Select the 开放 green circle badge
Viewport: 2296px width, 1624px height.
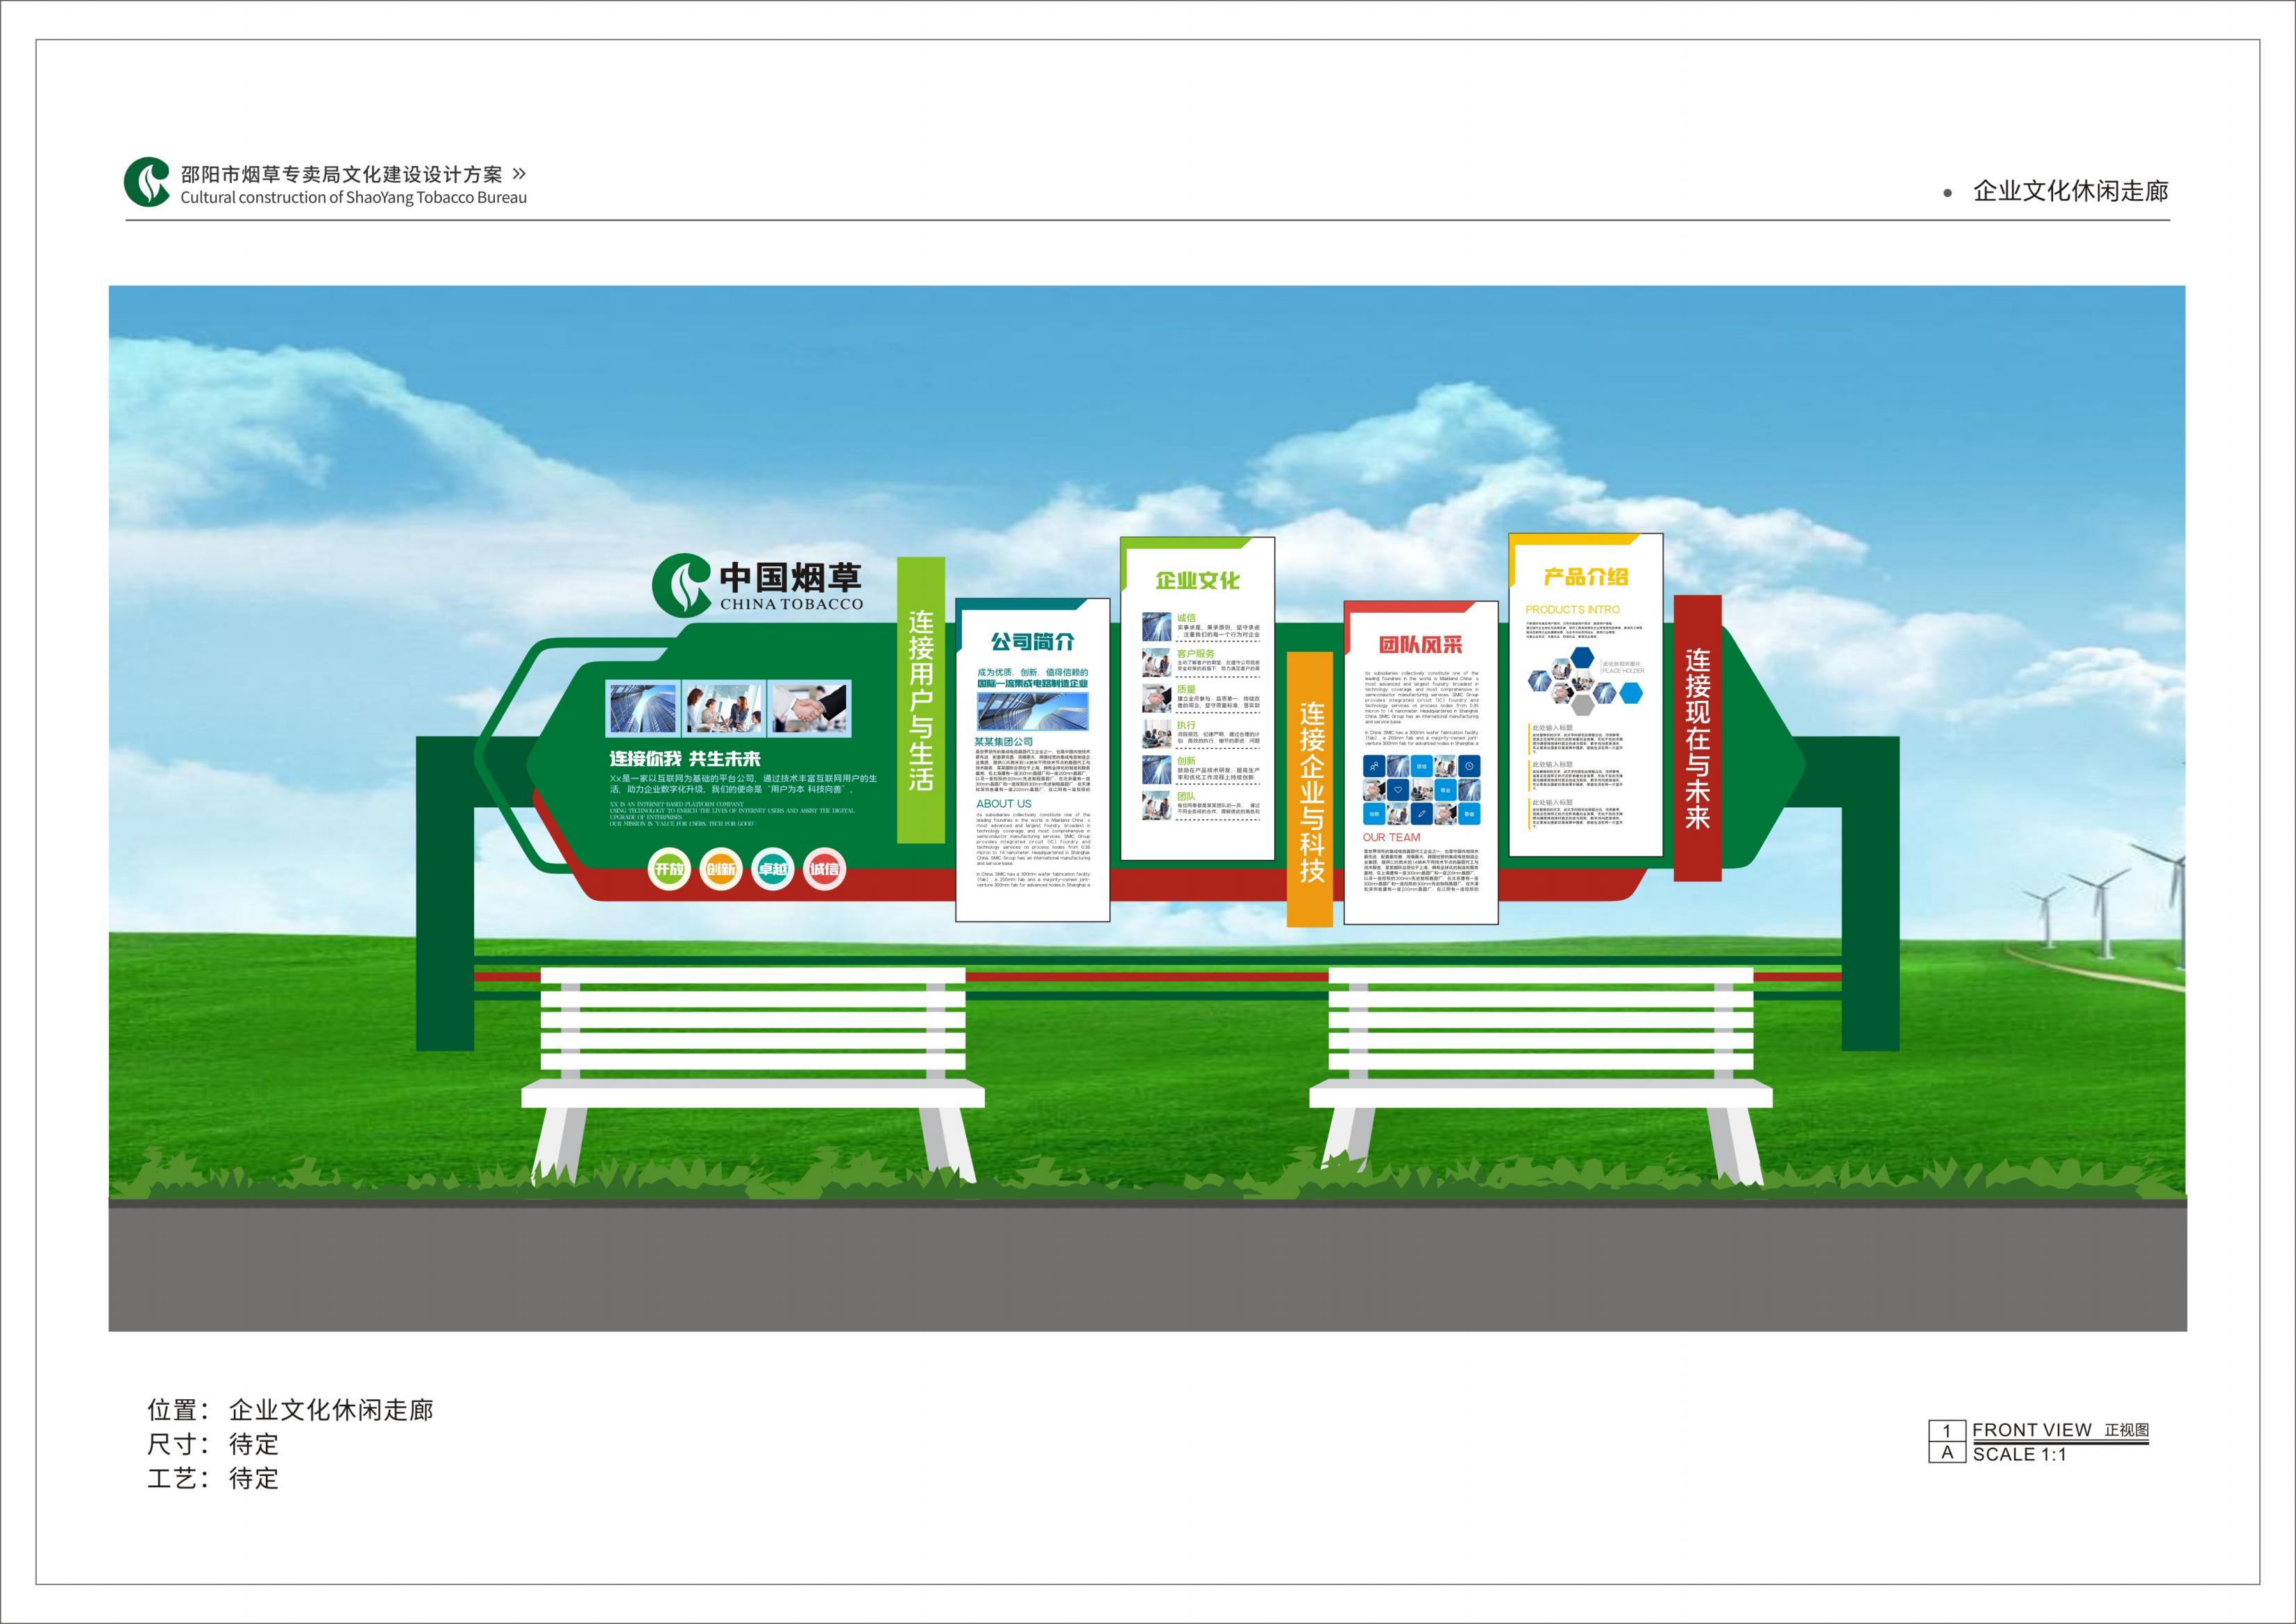click(668, 869)
